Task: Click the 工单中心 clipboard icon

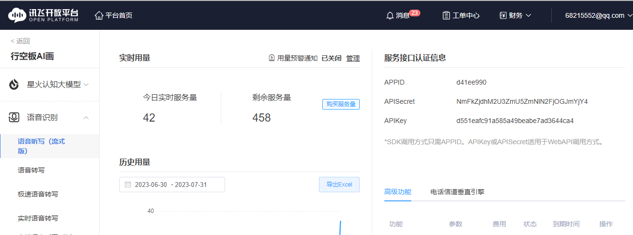Action: tap(446, 15)
